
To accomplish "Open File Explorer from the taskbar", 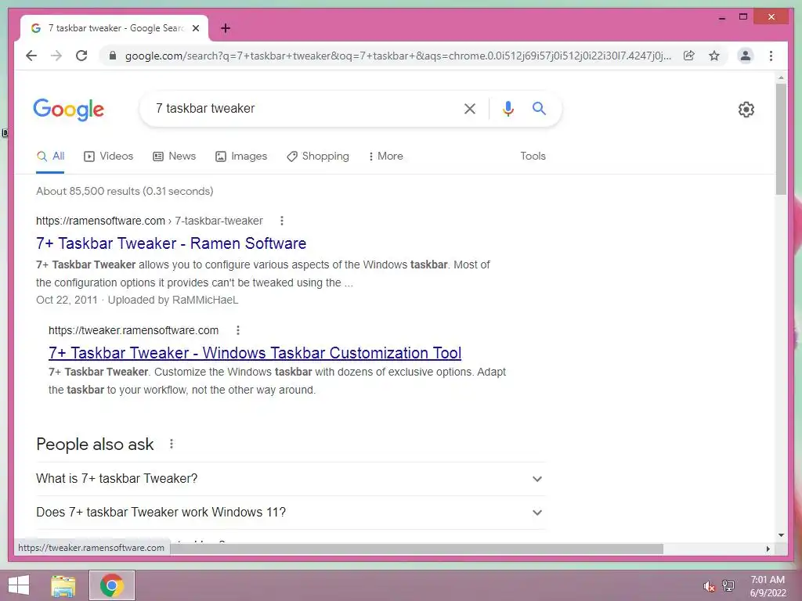I will pos(63,585).
